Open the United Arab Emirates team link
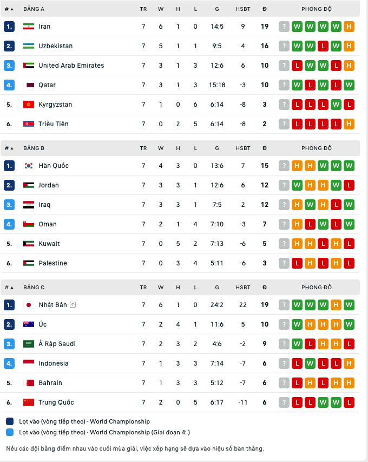Viewport: 368px width, 462px height. 71,66
